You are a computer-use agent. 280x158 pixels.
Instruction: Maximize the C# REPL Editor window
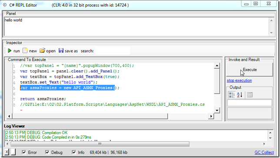[256, 4]
